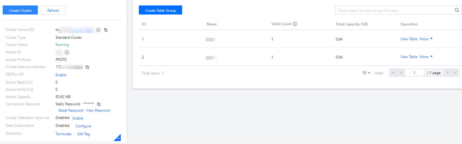Expand More dropdown for table group 1

click(426, 39)
